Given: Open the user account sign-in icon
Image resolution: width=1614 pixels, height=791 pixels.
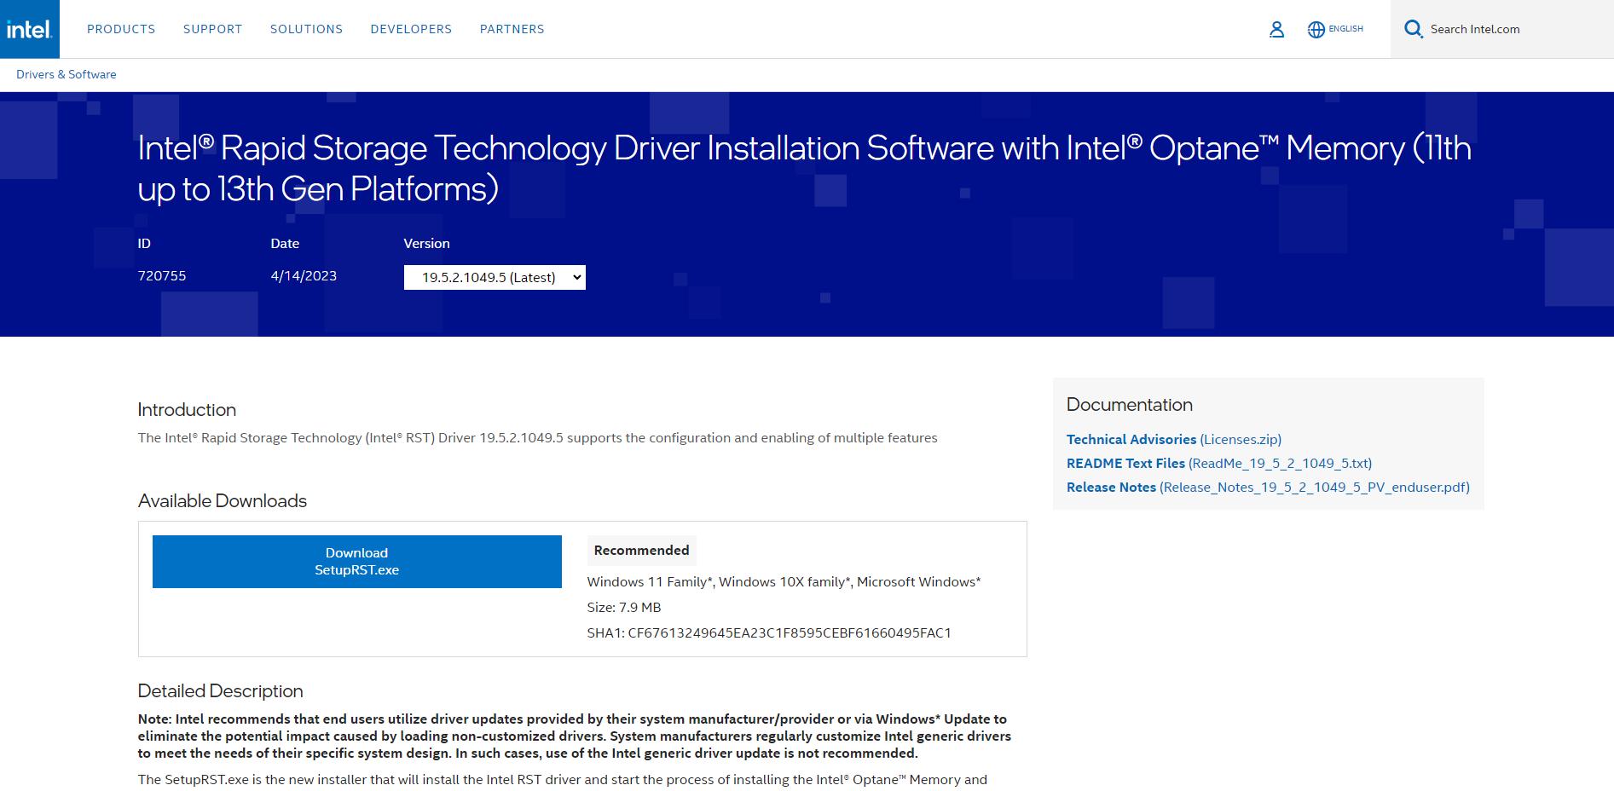Looking at the screenshot, I should pos(1276,30).
